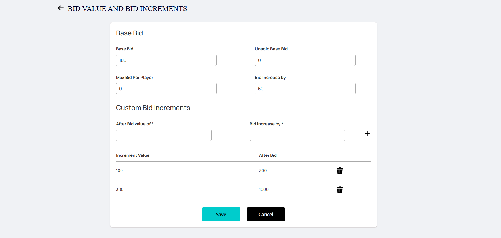Focus the Base Bid input field
This screenshot has height=238, width=501.
tap(166, 60)
